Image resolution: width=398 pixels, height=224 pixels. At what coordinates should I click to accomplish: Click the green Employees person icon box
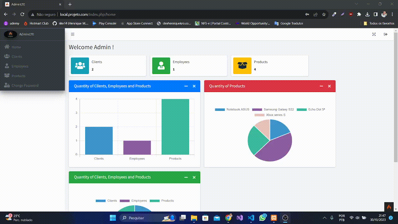click(161, 66)
